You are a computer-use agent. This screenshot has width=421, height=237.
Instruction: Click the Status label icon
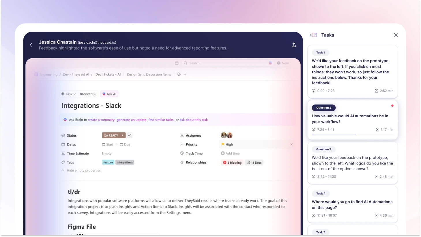coord(63,135)
